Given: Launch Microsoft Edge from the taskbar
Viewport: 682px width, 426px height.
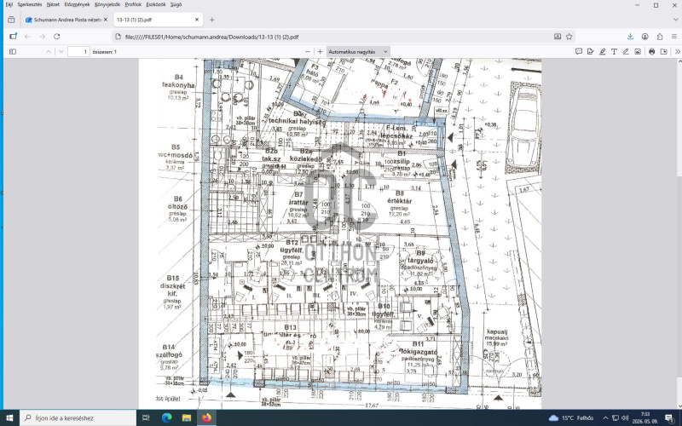Looking at the screenshot, I should [x=166, y=417].
